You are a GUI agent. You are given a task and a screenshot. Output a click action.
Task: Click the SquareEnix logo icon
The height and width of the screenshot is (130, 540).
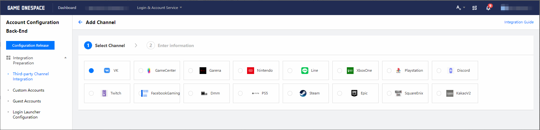pyautogui.click(x=398, y=93)
